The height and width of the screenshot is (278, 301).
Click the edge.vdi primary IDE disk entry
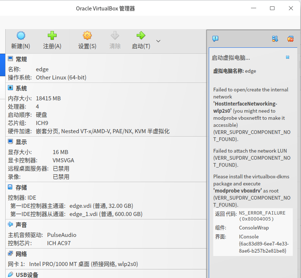(101, 206)
